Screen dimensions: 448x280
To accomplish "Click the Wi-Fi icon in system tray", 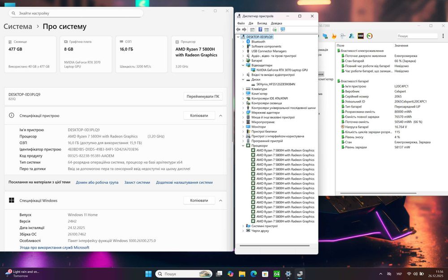I will pos(409,274).
